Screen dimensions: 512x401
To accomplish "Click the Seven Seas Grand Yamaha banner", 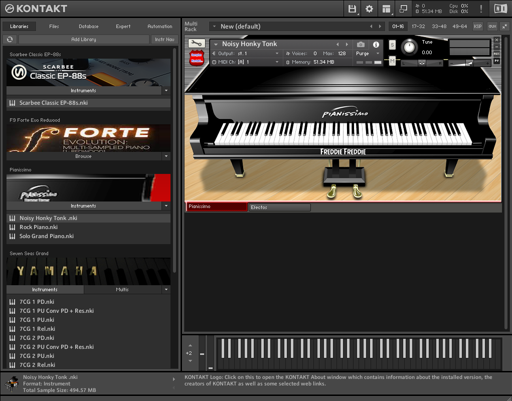I will tap(88, 271).
